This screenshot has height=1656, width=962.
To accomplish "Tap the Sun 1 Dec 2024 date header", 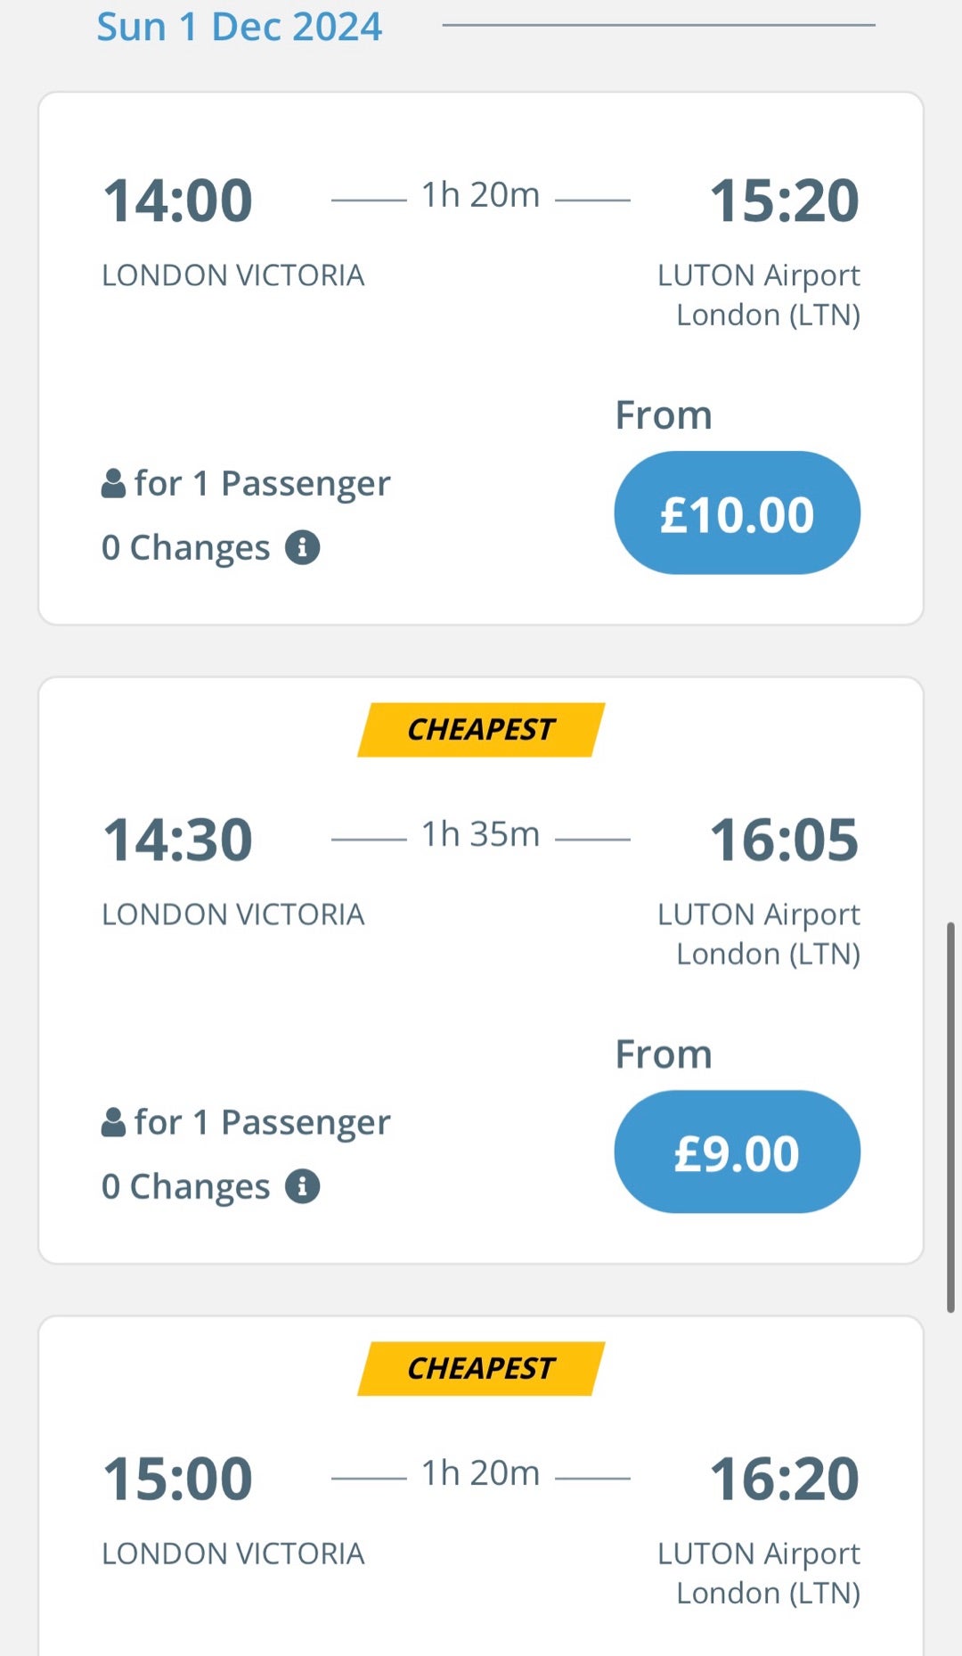I will tap(240, 27).
